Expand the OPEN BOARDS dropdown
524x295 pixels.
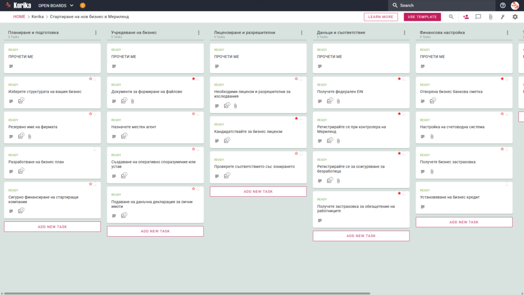click(56, 5)
